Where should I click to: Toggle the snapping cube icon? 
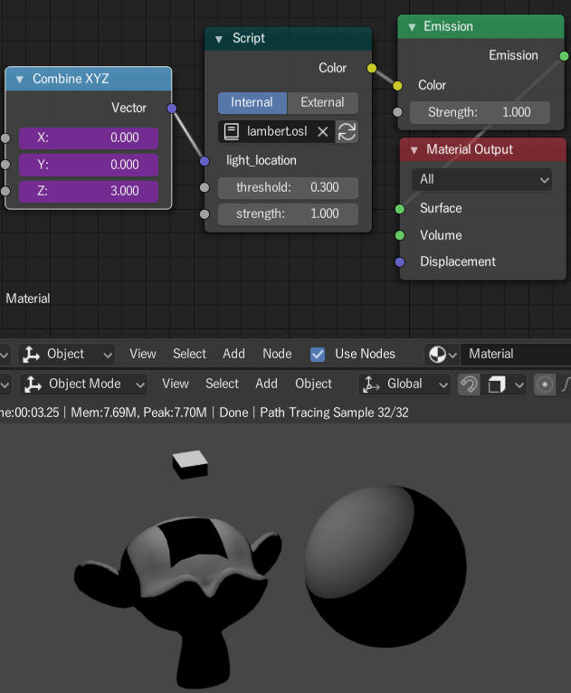[496, 384]
